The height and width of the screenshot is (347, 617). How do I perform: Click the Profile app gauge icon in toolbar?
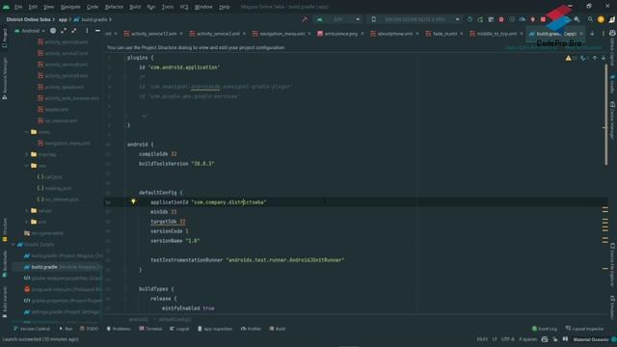[523, 19]
